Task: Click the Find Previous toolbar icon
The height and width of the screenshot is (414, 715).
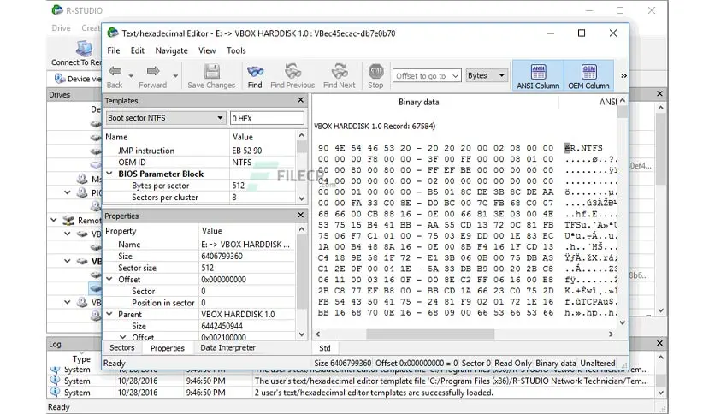Action: (x=292, y=72)
